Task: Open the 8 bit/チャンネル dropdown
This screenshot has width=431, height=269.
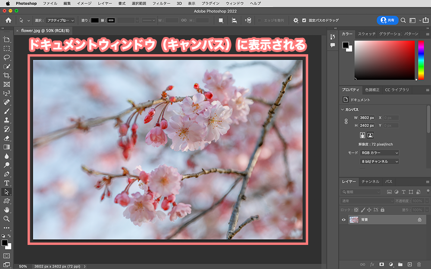Action: (379, 161)
